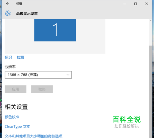
Task: Click the scrollbar up arrow
Action: point(151,21)
